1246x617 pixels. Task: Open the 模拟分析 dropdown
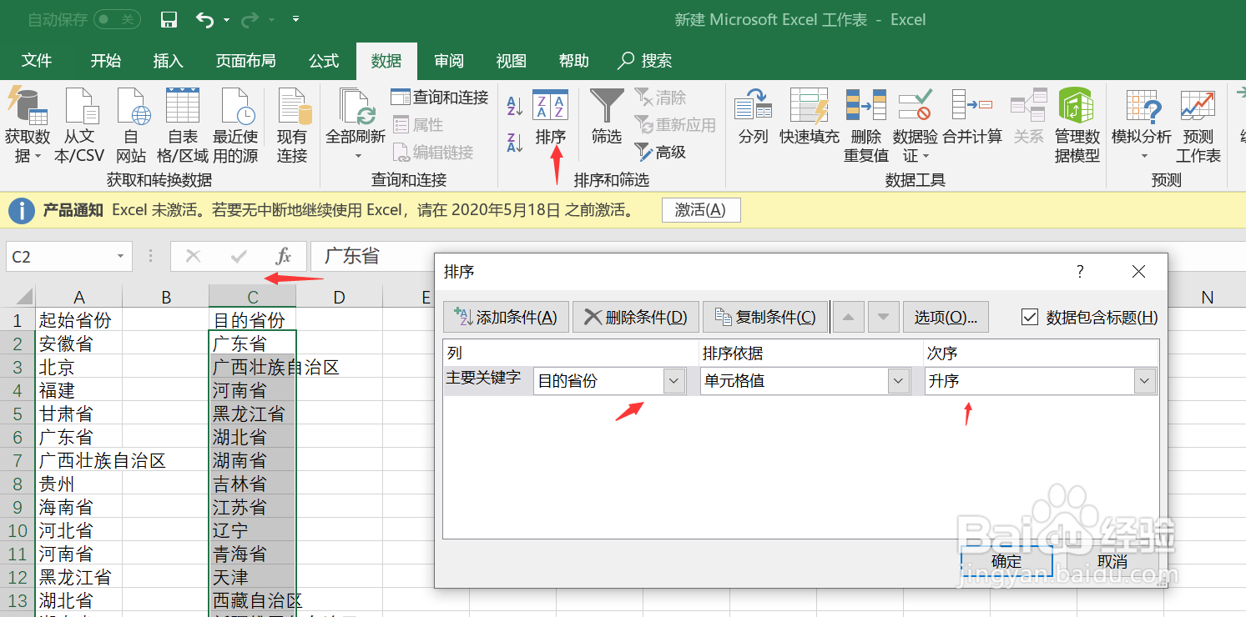1142,125
